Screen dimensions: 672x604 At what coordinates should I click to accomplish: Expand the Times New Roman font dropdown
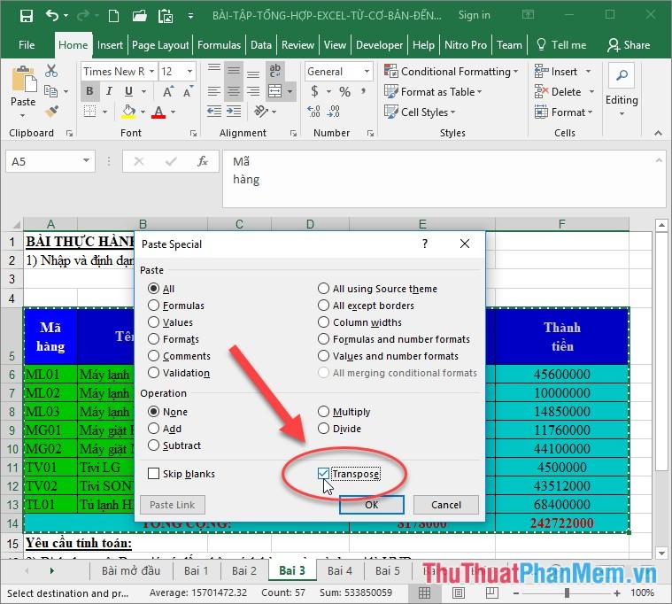coord(151,72)
